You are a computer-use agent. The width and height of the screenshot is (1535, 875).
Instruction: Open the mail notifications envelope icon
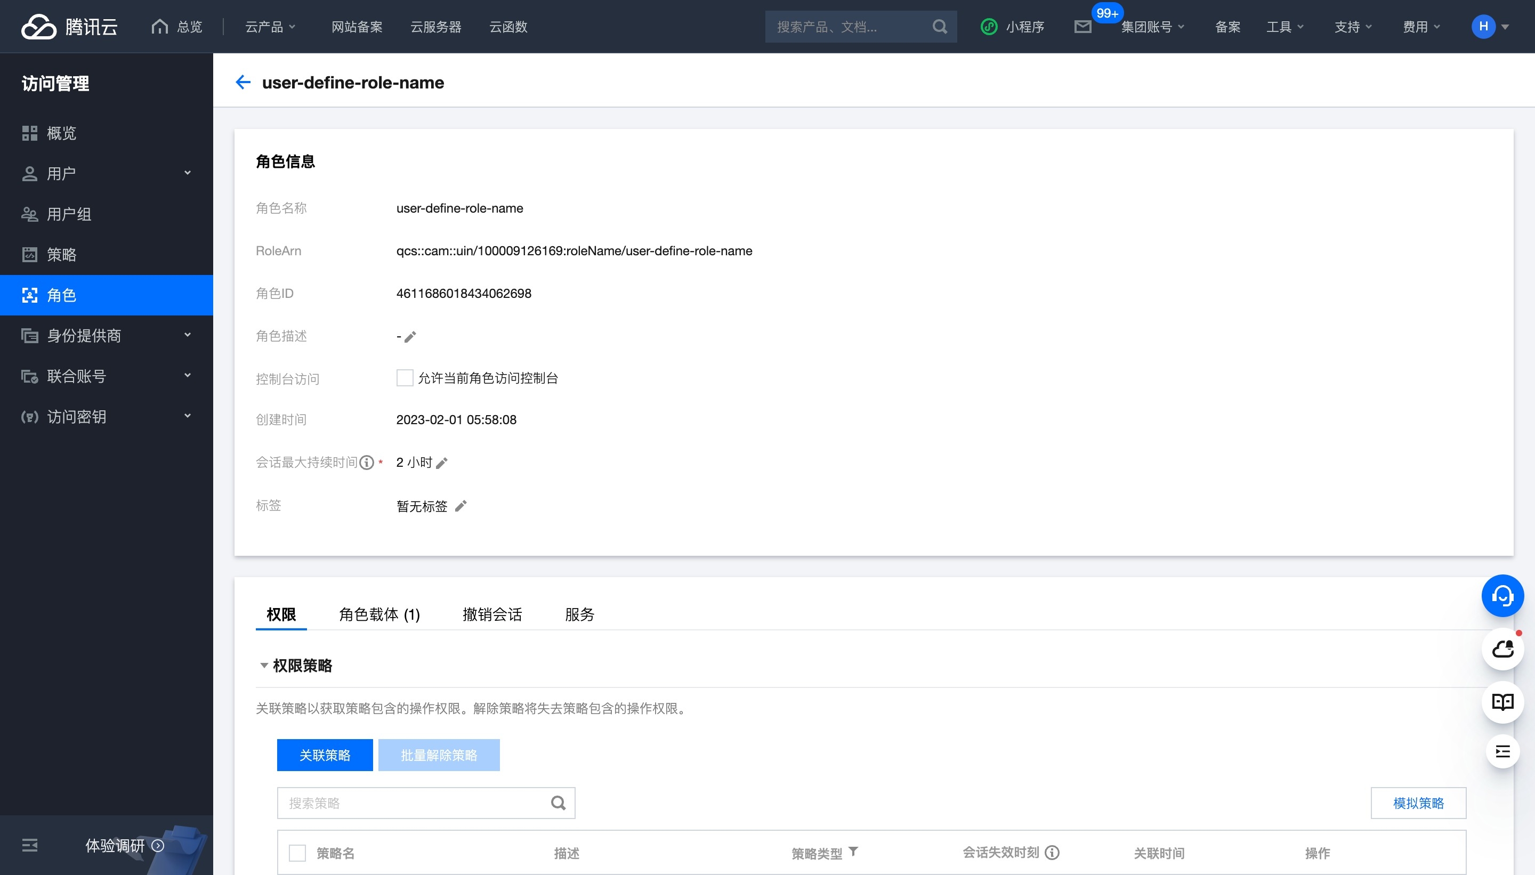point(1082,27)
